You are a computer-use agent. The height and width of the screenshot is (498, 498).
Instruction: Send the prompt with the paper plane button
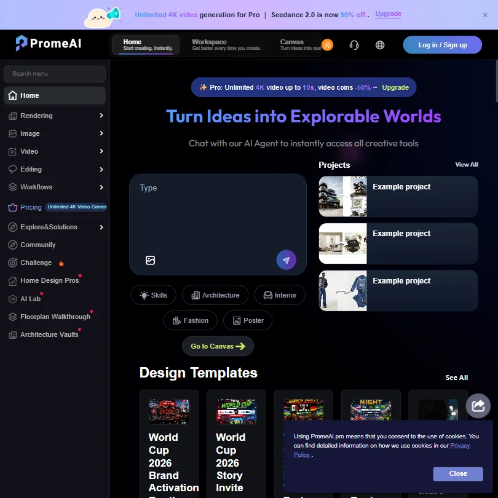[x=286, y=260]
